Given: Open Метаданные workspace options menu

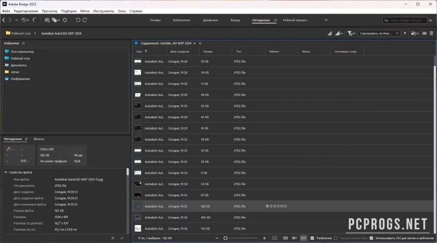Looking at the screenshot, I should click(275, 20).
